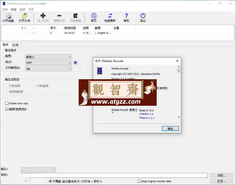Click the Open File (打开文件) folder icon

click(25, 16)
